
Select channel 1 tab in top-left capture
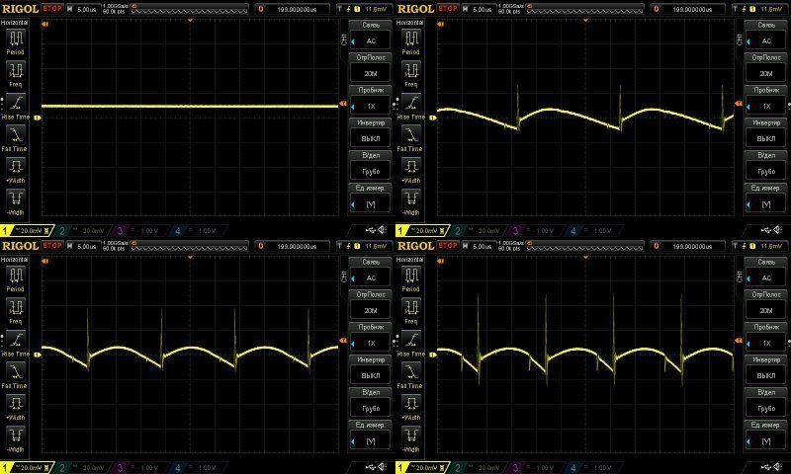(x=27, y=231)
